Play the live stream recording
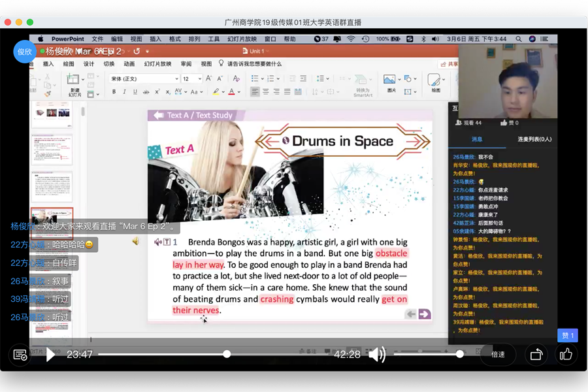Viewport: 588px width, 392px height. coord(50,354)
